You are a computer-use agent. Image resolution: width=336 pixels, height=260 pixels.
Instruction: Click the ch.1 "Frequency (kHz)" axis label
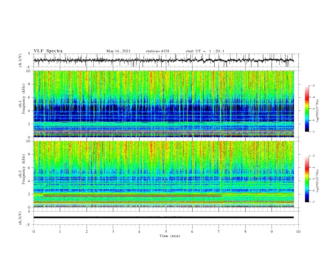24,99
